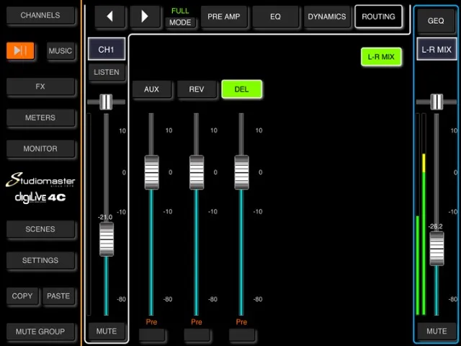
Task: Toggle the DEL send button
Action: (241, 89)
